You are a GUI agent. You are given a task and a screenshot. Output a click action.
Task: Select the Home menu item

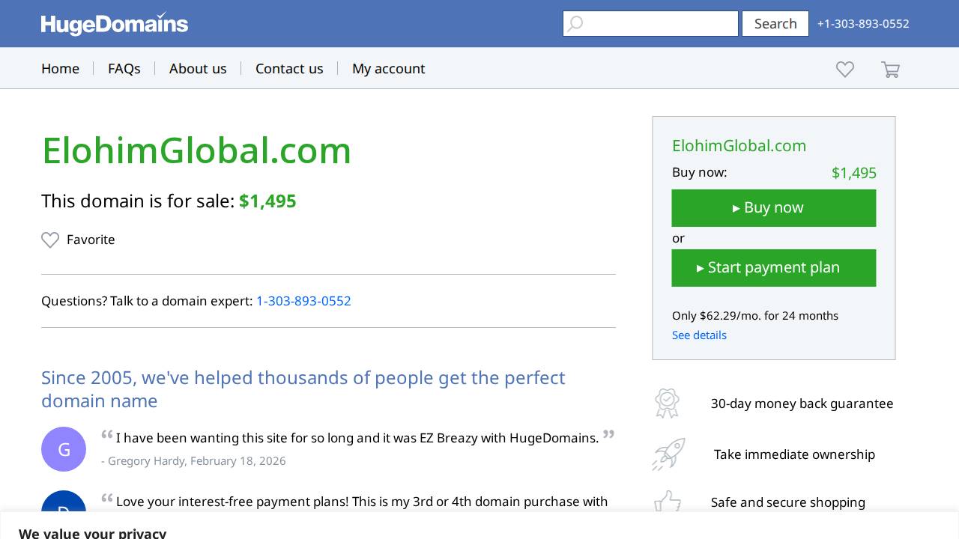(x=60, y=68)
